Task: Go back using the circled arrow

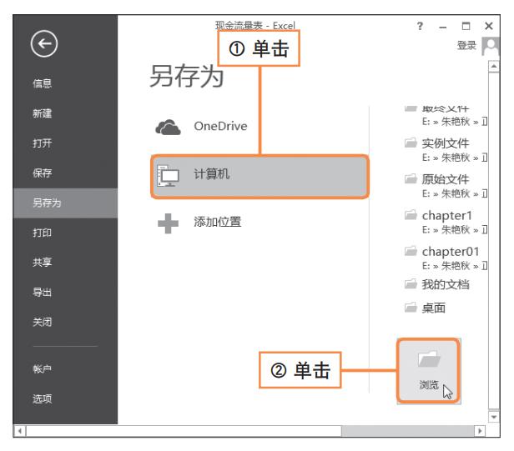Action: tap(44, 43)
